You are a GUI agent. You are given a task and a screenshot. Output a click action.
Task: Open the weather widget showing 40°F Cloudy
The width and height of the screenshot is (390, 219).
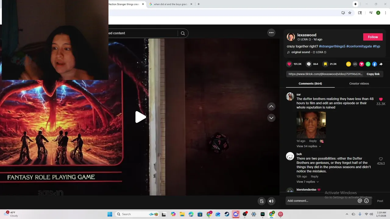point(12,214)
